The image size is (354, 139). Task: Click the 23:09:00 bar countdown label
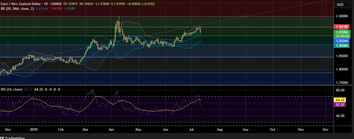click(x=342, y=36)
